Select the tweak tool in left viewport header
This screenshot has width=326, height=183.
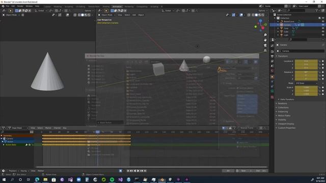click(x=11, y=11)
